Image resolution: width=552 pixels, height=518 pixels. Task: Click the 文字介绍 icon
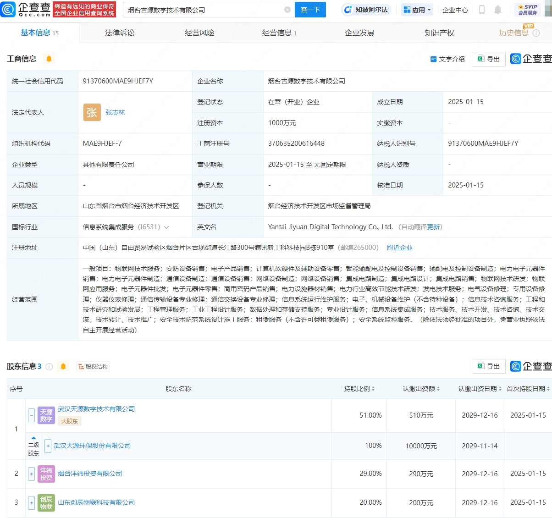[433, 59]
